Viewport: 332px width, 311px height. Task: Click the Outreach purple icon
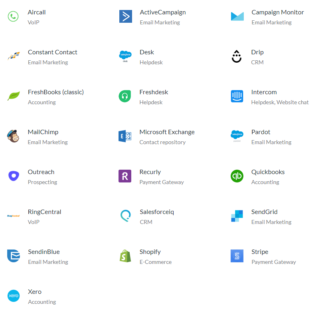point(14,176)
